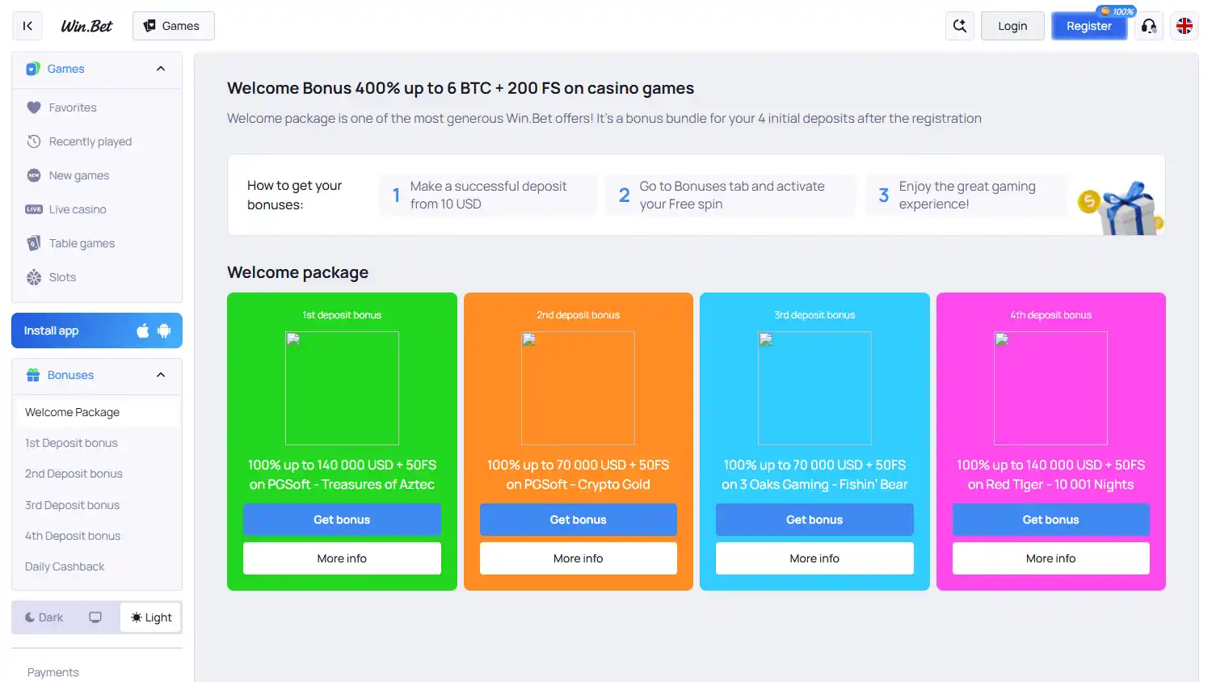Click the Live casino LIVE icon
Viewport: 1212px width, 682px height.
point(34,209)
